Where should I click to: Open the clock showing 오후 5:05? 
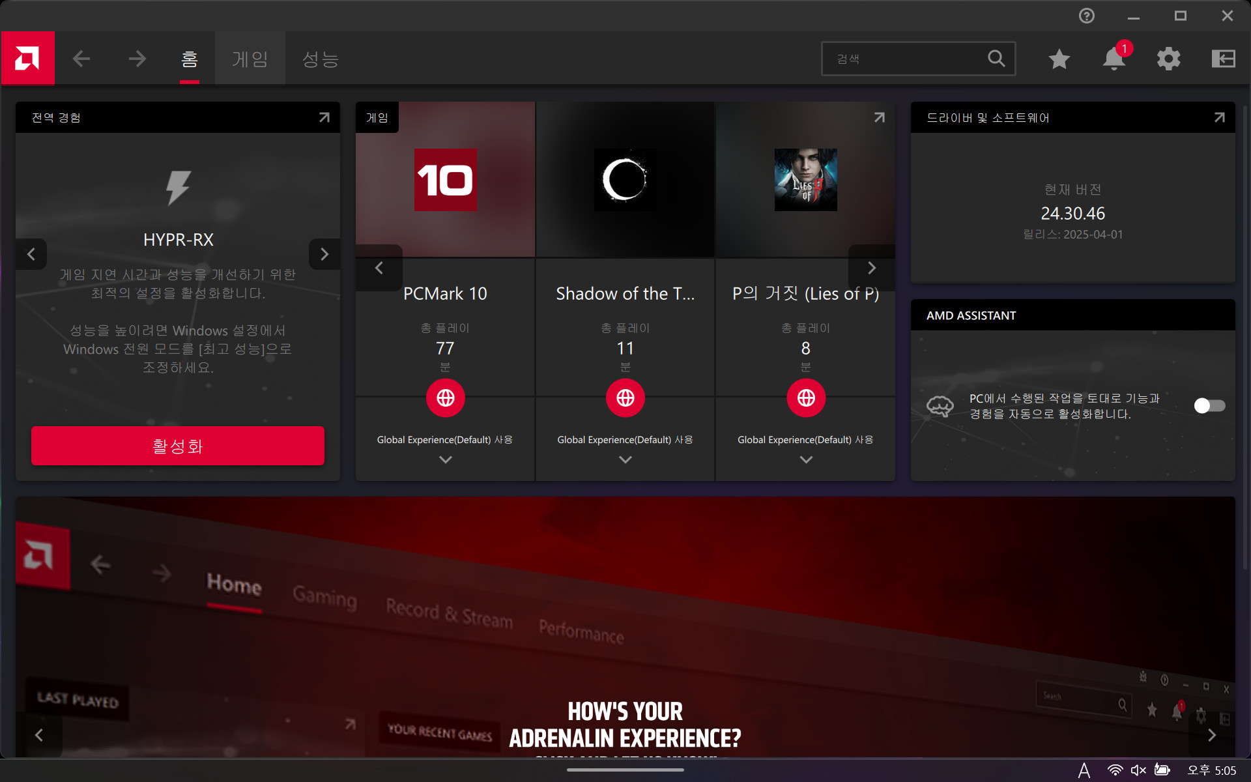point(1212,770)
